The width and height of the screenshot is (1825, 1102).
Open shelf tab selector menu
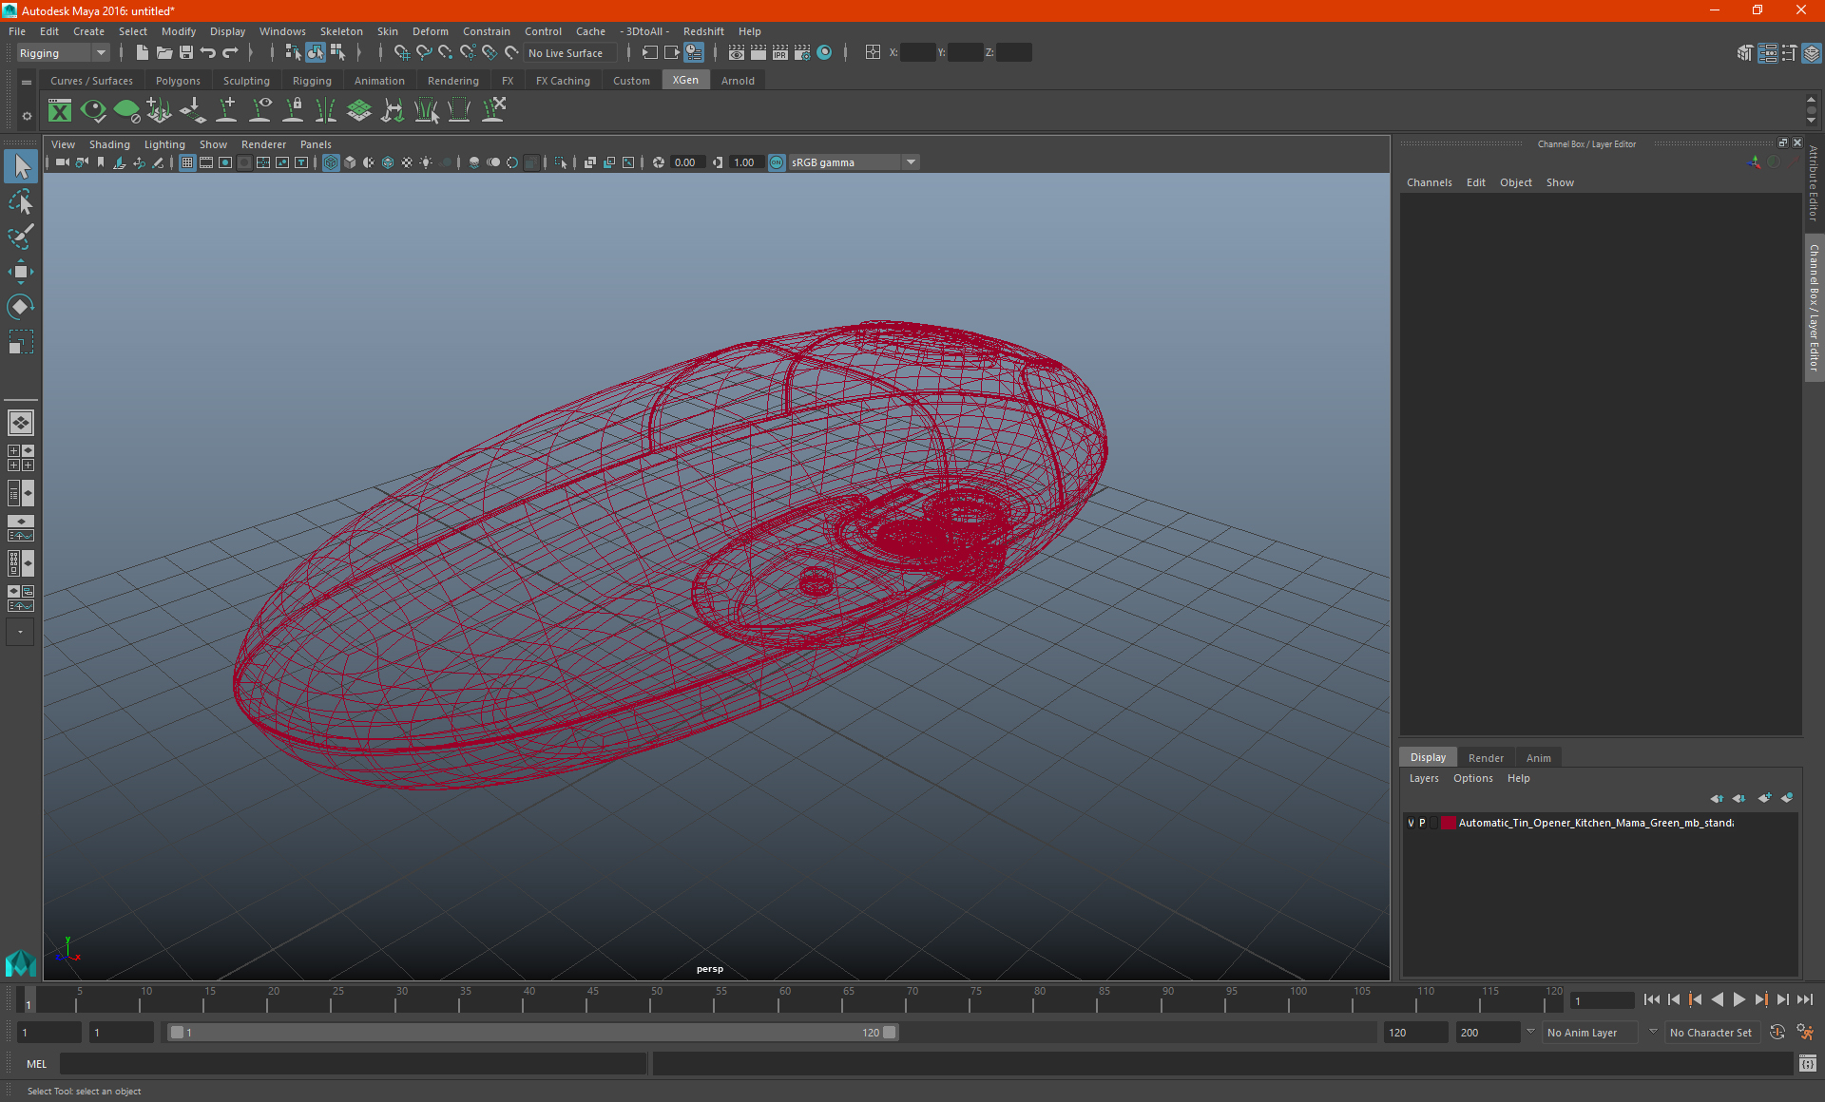[x=27, y=83]
